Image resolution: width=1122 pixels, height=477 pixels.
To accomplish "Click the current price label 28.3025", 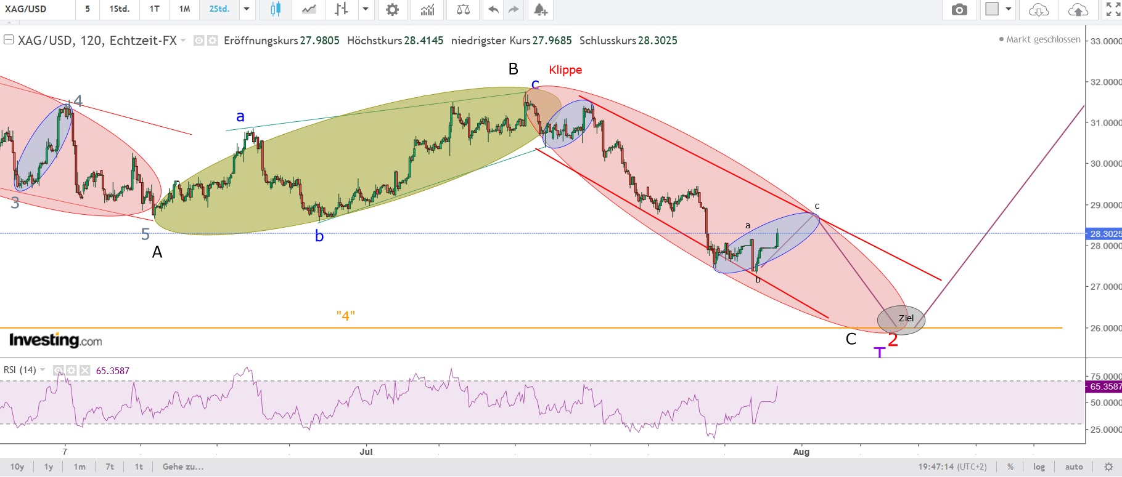I will (1104, 234).
